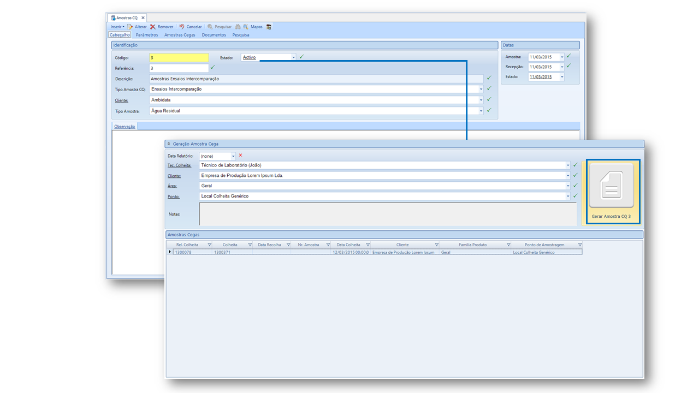Screen dimensions: 699x393
Task: Collapse the Geração Amostra Cega panel
Action: pos(169,144)
